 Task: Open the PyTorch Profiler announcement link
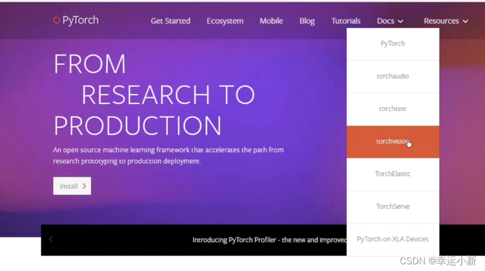269,240
